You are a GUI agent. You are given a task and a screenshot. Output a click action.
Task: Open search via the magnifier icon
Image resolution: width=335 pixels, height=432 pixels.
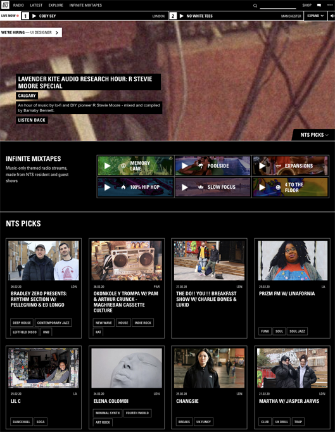[255, 6]
